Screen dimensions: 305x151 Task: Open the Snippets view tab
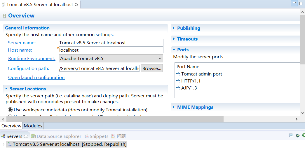coord(97,136)
